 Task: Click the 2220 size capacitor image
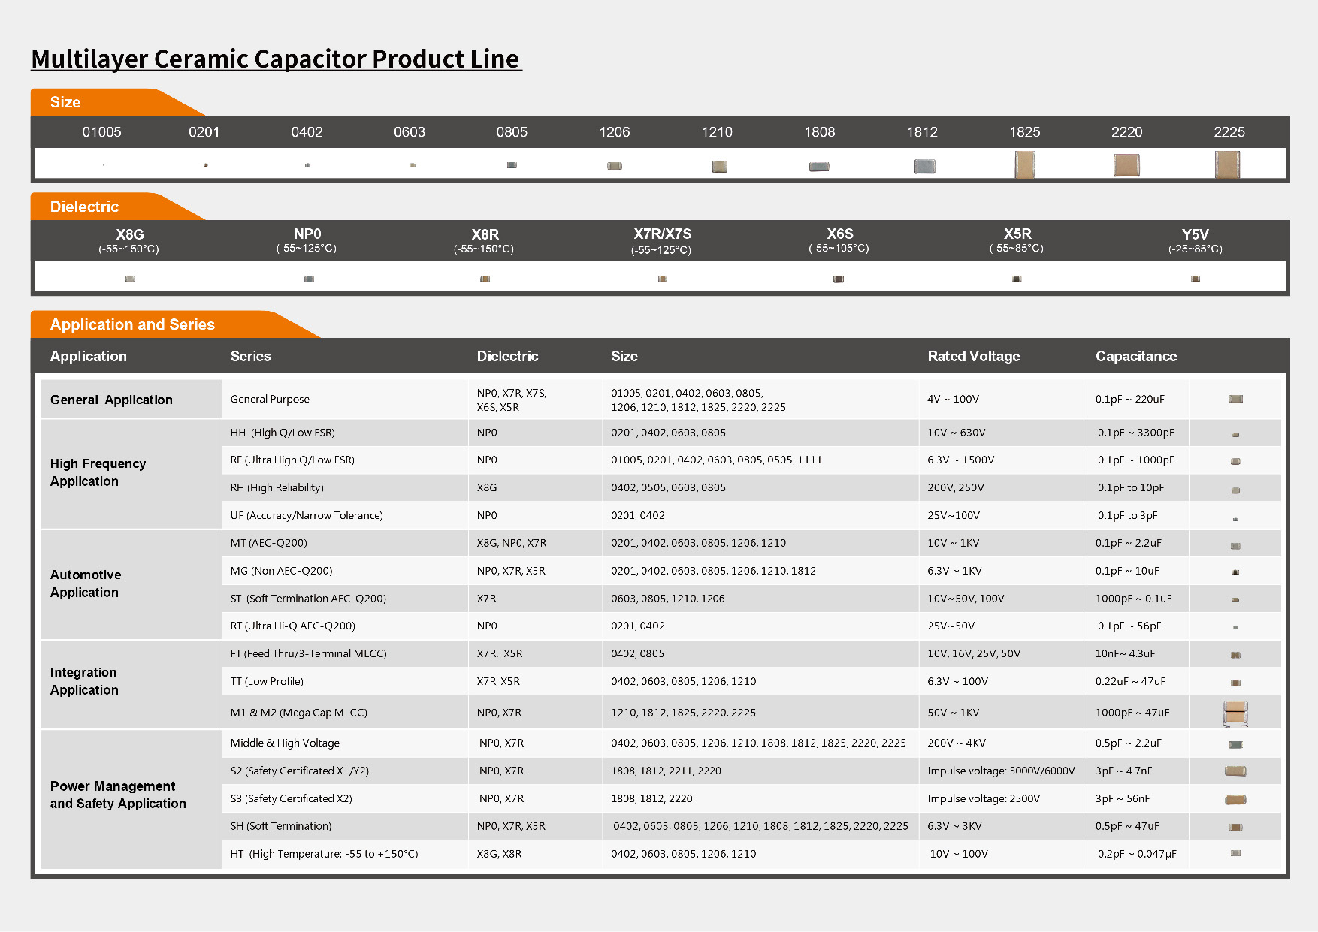point(1126,164)
